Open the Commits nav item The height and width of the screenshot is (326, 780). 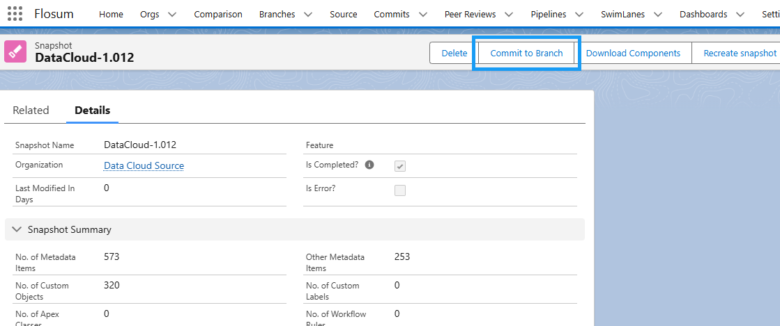pyautogui.click(x=392, y=15)
